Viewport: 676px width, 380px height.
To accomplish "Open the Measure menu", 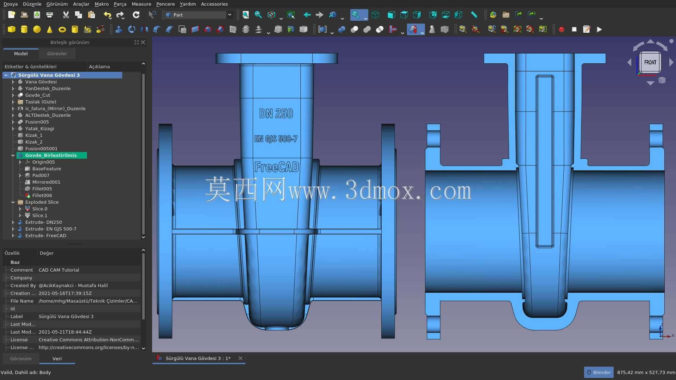I will (x=141, y=4).
